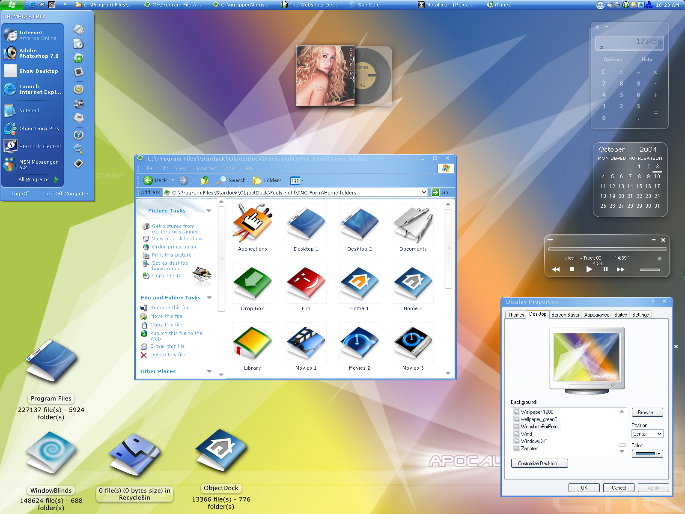Select Wind in the background list

tap(526, 434)
